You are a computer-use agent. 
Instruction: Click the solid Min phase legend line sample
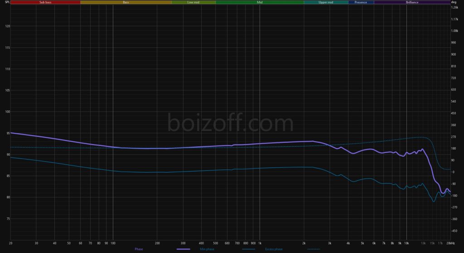248,249
